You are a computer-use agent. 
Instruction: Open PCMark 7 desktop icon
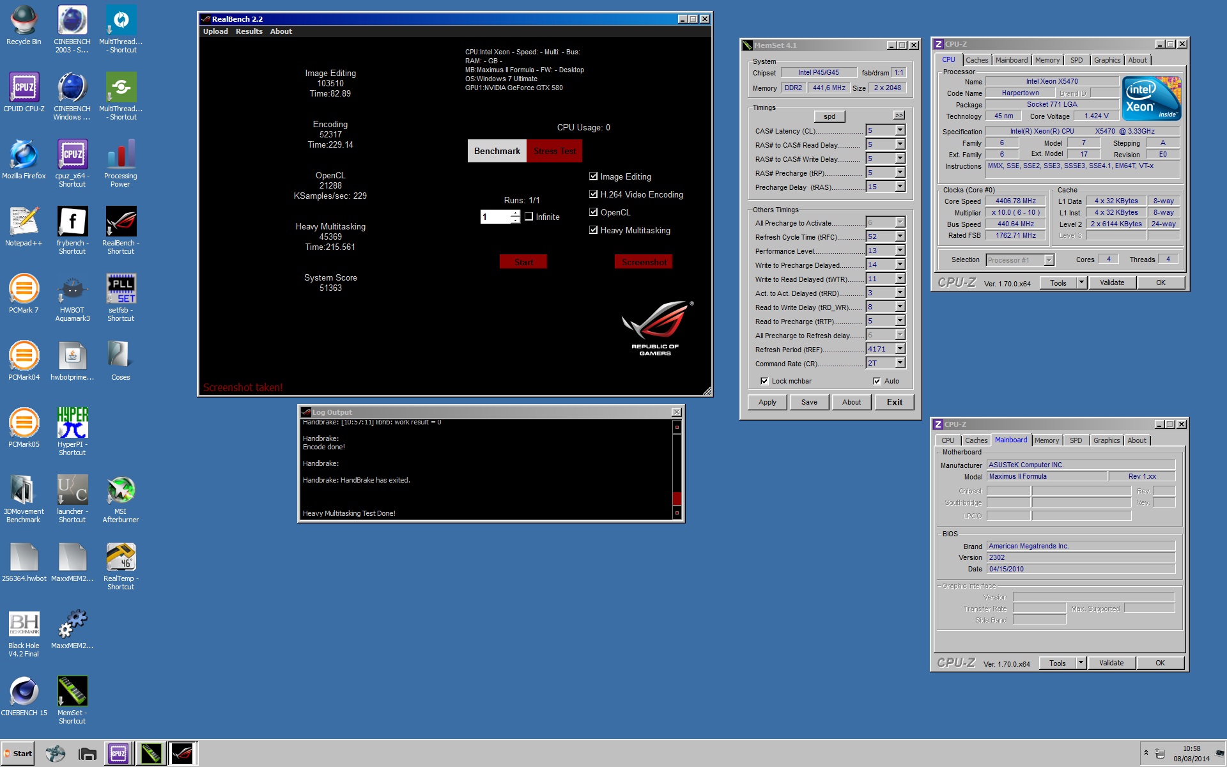24,294
